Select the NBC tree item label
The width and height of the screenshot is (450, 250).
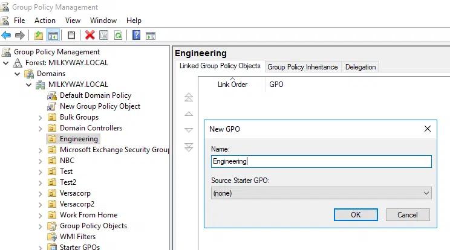[67, 161]
